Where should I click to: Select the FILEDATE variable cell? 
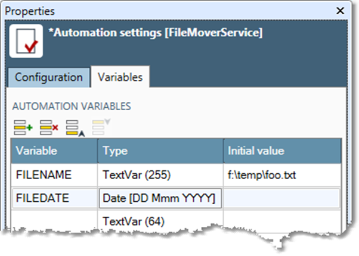coord(54,198)
